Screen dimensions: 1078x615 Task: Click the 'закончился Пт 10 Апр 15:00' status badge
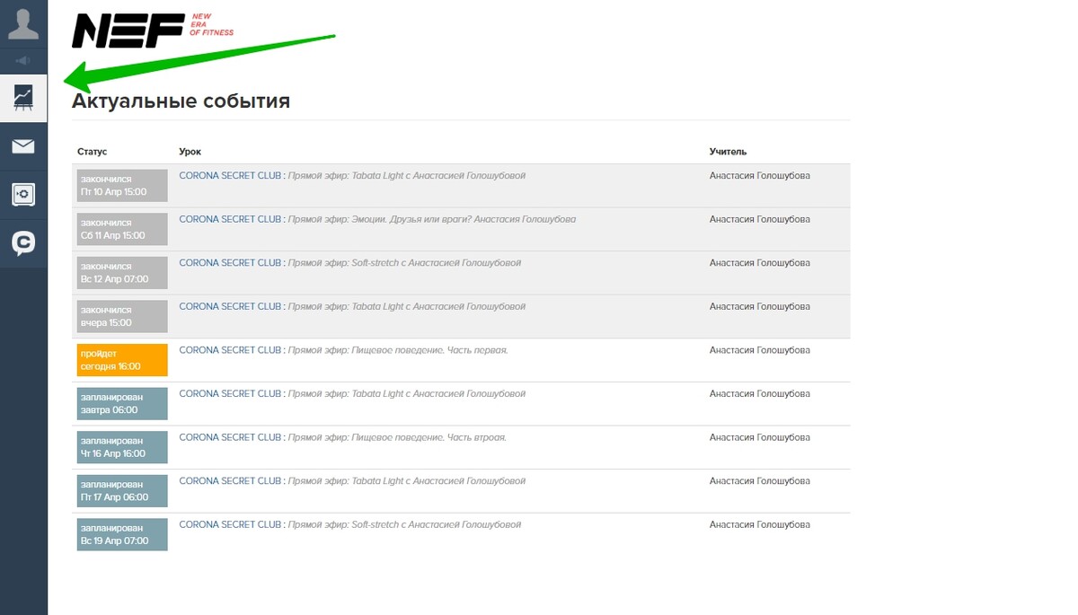[x=122, y=185]
